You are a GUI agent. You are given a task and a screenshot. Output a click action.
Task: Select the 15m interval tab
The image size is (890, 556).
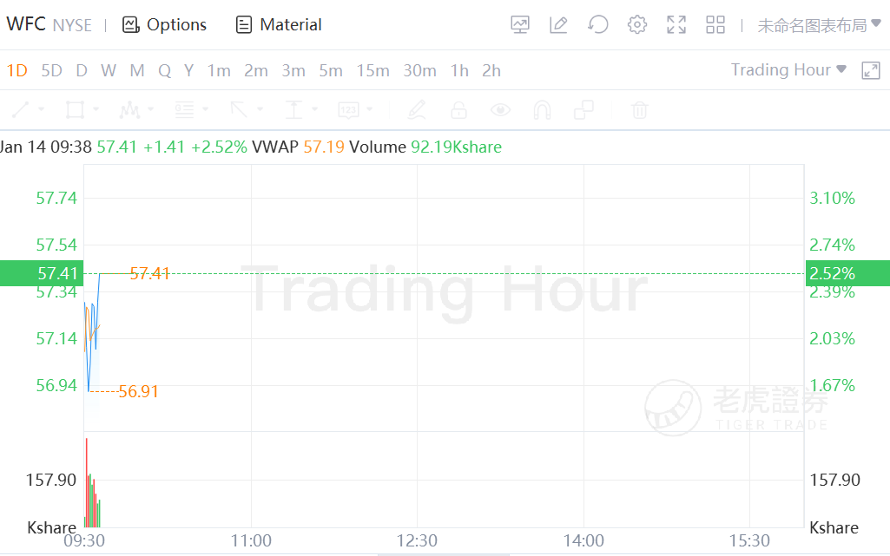point(372,71)
